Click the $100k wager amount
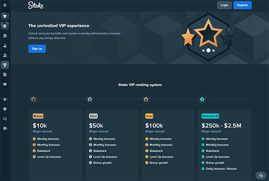The height and width of the screenshot is (181, 269). click(154, 126)
